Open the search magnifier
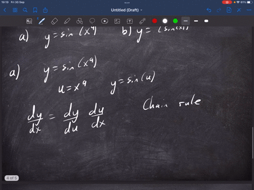Screen dimensions: 254x190 tap(25, 10)
